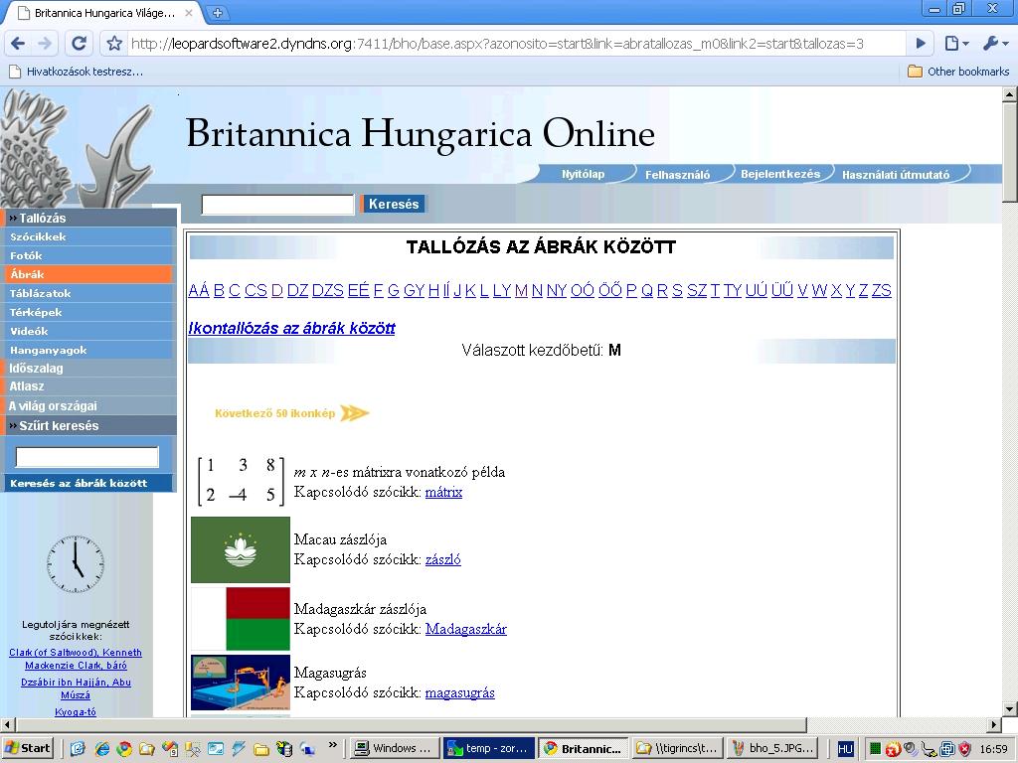The image size is (1018, 763).
Task: Click the Go arrow beside the address bar
Action: pos(921,44)
